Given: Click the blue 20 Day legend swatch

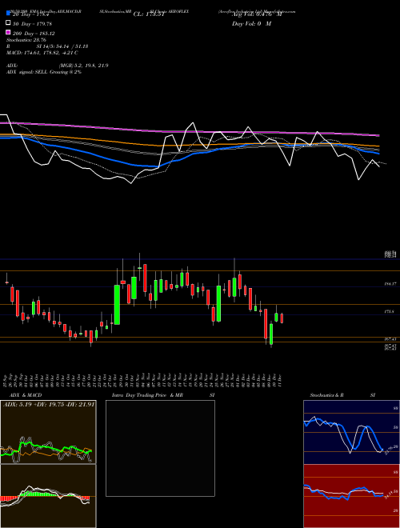Looking at the screenshot, I should [x=9, y=14].
